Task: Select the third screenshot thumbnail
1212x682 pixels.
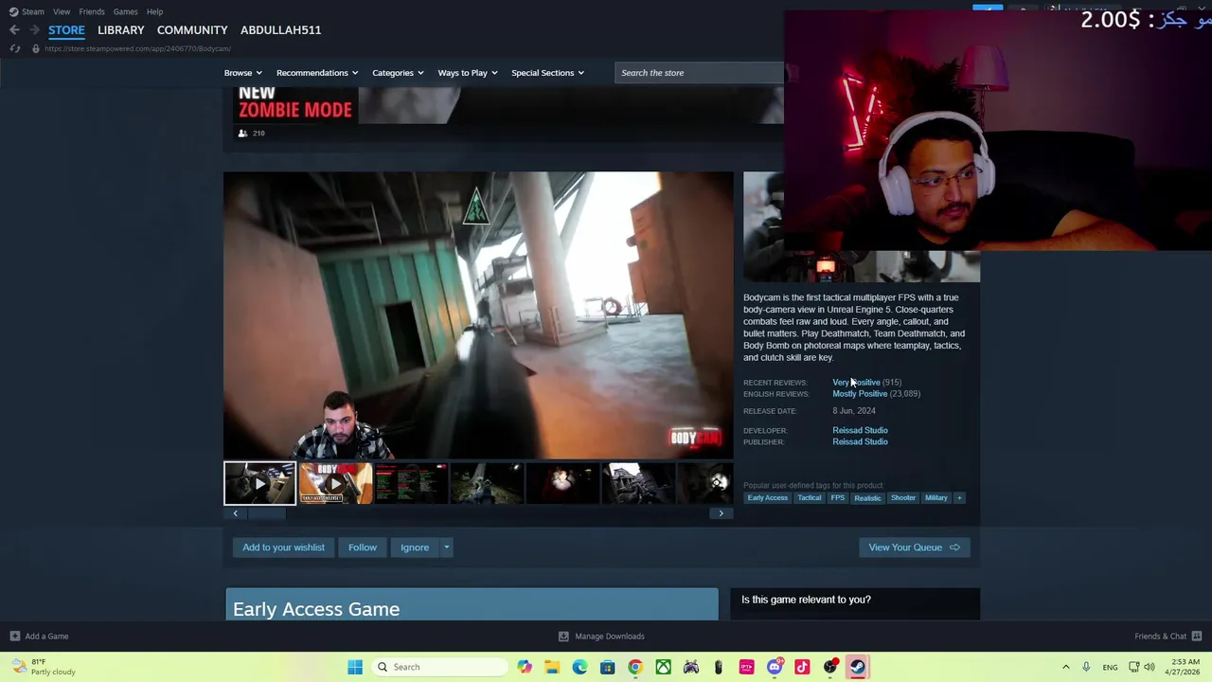Action: [x=411, y=483]
